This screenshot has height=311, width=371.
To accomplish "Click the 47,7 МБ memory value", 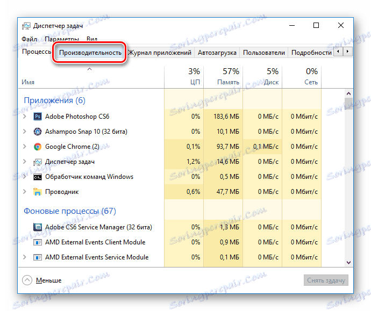I will [228, 192].
